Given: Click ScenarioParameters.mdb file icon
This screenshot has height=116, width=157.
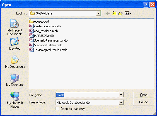Looking at the screenshot, I should click(x=31, y=40).
